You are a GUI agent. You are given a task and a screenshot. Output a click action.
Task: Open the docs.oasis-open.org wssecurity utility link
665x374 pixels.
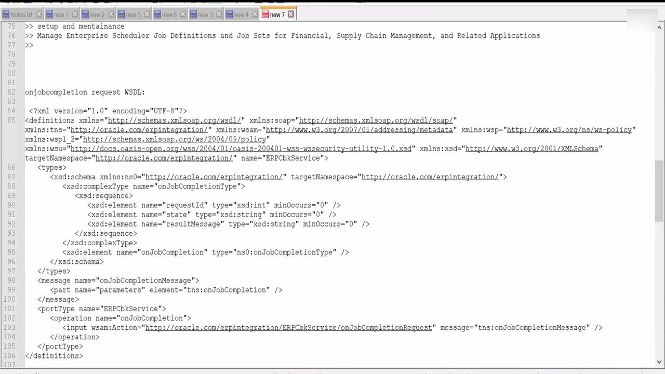click(x=241, y=149)
